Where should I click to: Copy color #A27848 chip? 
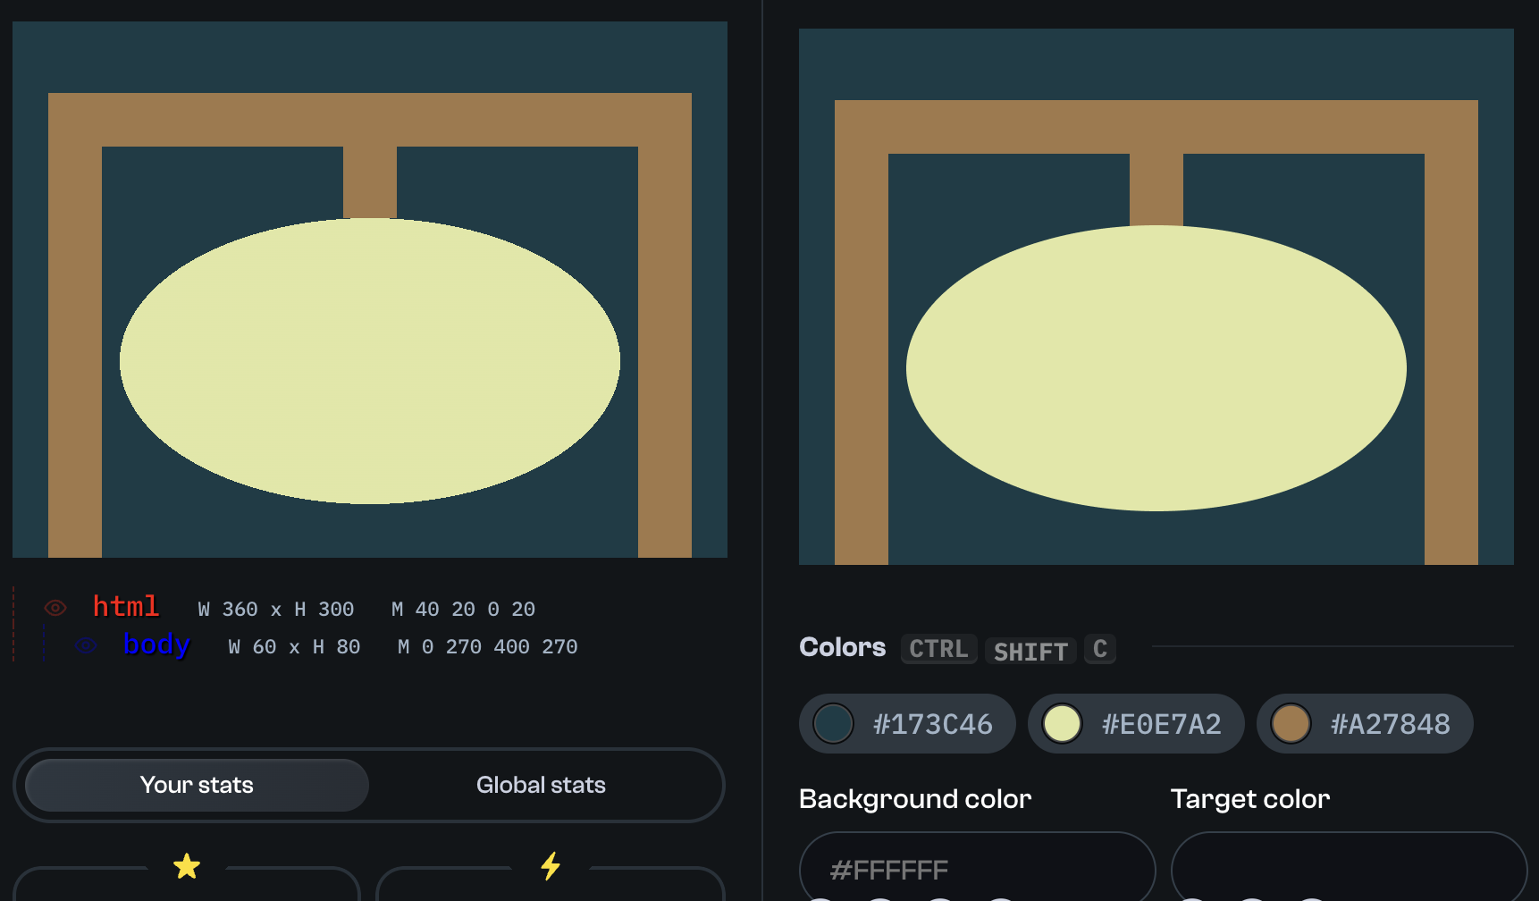[1365, 724]
